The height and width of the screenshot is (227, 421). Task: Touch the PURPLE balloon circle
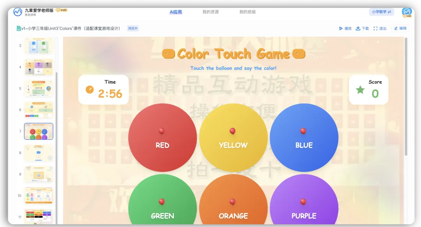point(304,199)
